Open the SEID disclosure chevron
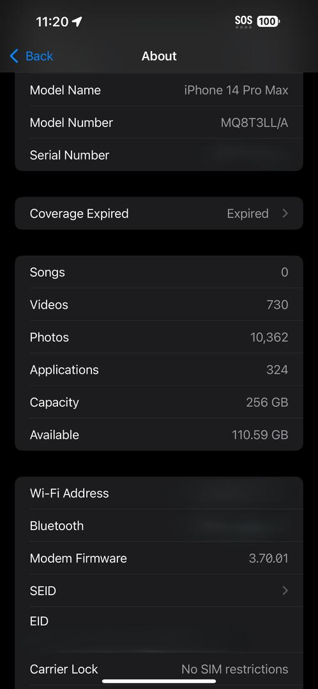318x689 pixels. 285,591
